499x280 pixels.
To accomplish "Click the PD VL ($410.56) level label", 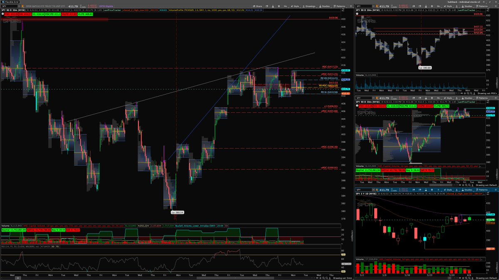I will (x=329, y=93).
